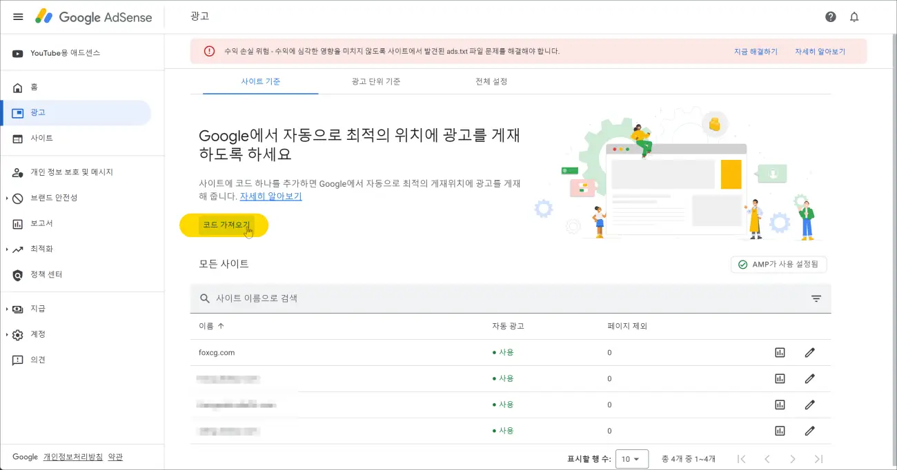Viewport: 897px width, 470px height.
Task: Click the search magnifier icon
Action: click(204, 298)
